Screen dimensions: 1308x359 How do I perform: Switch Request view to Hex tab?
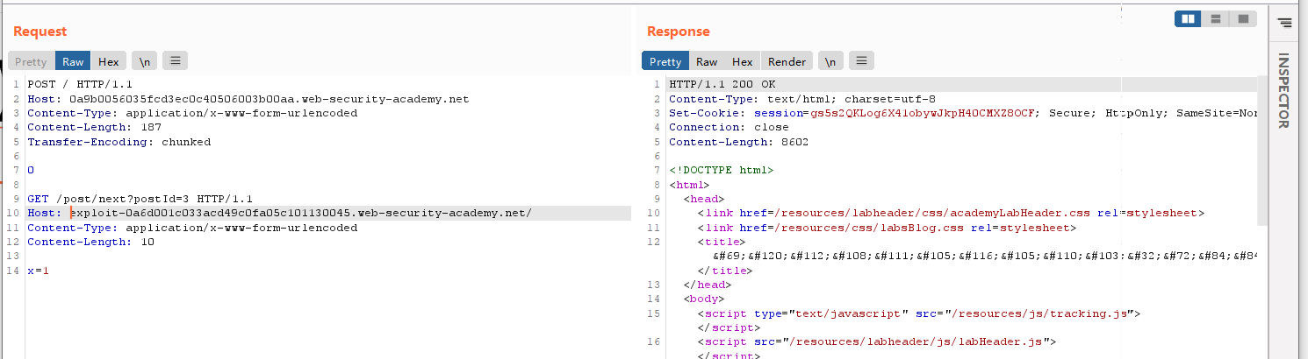pos(109,61)
